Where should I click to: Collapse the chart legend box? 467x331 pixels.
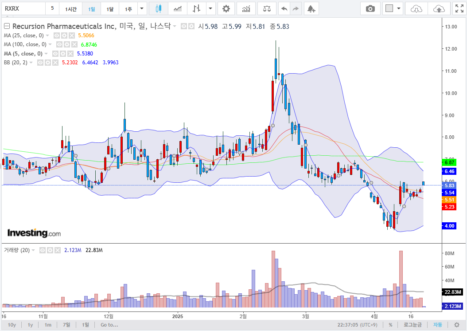pos(7,26)
